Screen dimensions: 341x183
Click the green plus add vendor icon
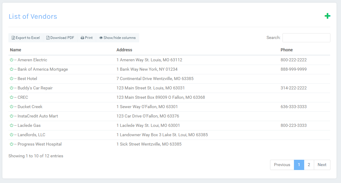327,16
